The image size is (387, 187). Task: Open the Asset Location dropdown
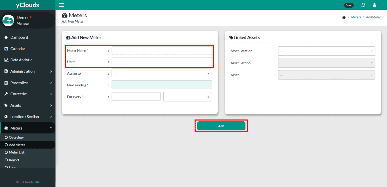(326, 51)
